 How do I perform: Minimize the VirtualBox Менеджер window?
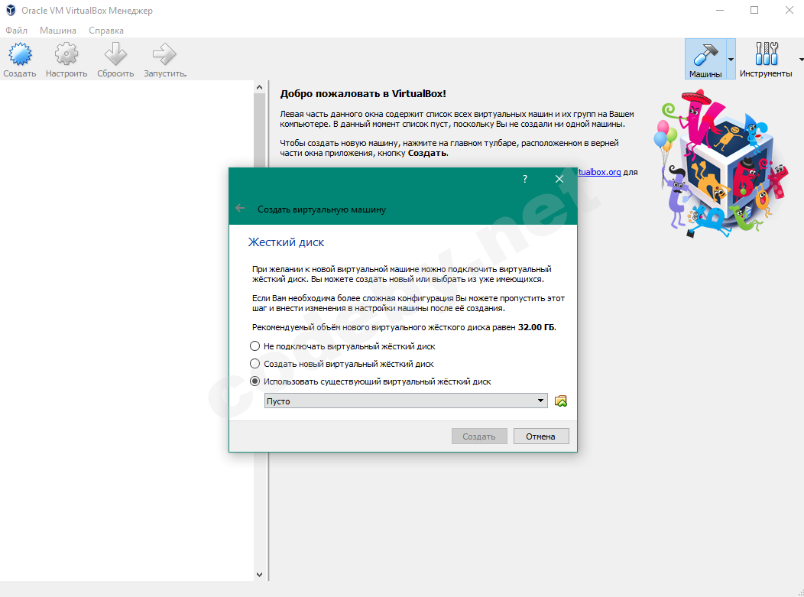click(x=720, y=10)
